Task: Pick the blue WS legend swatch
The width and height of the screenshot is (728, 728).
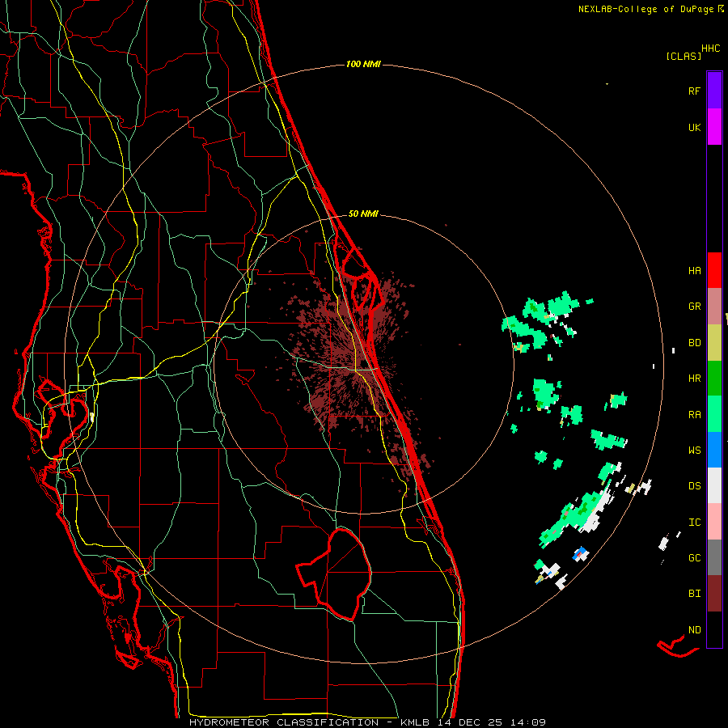Action: [714, 450]
